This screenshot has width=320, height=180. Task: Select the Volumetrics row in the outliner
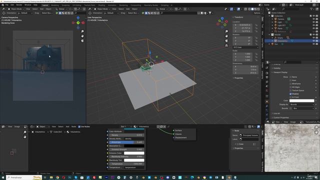point(292,41)
